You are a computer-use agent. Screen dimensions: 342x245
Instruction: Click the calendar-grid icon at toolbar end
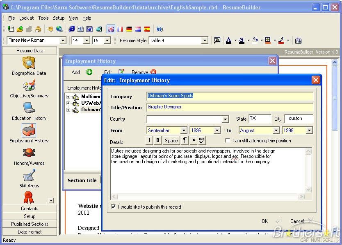(x=298, y=40)
